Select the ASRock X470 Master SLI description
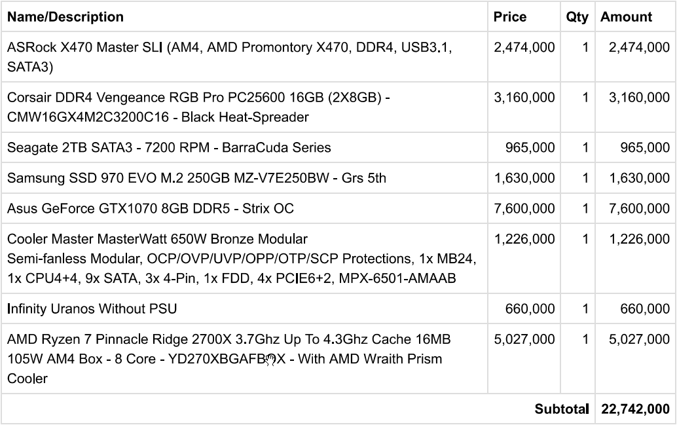This screenshot has width=677, height=425. 229,56
